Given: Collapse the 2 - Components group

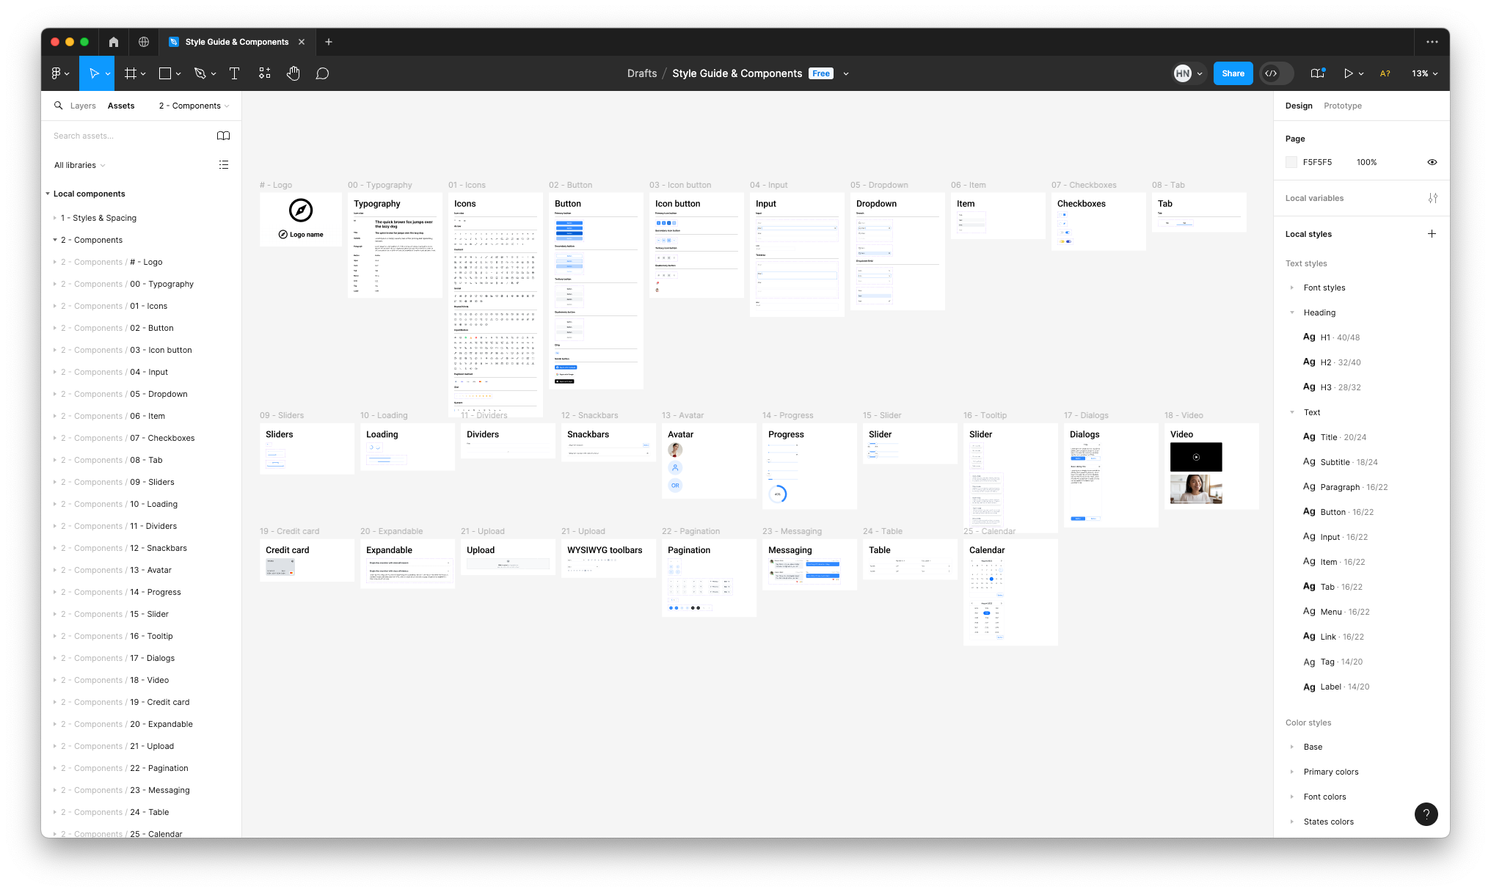Looking at the screenshot, I should coord(55,240).
